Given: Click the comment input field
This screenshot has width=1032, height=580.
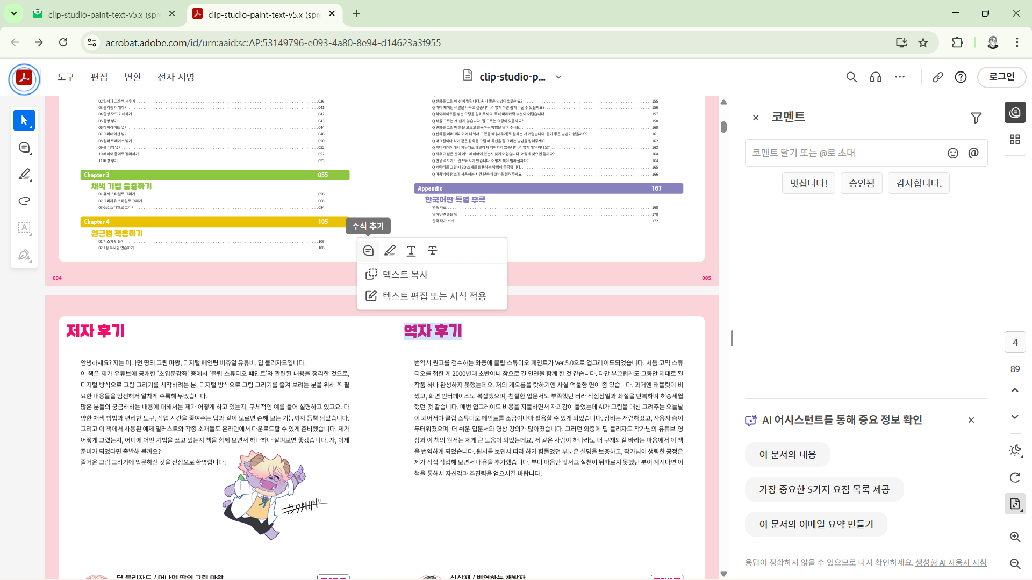Looking at the screenshot, I should tap(844, 153).
